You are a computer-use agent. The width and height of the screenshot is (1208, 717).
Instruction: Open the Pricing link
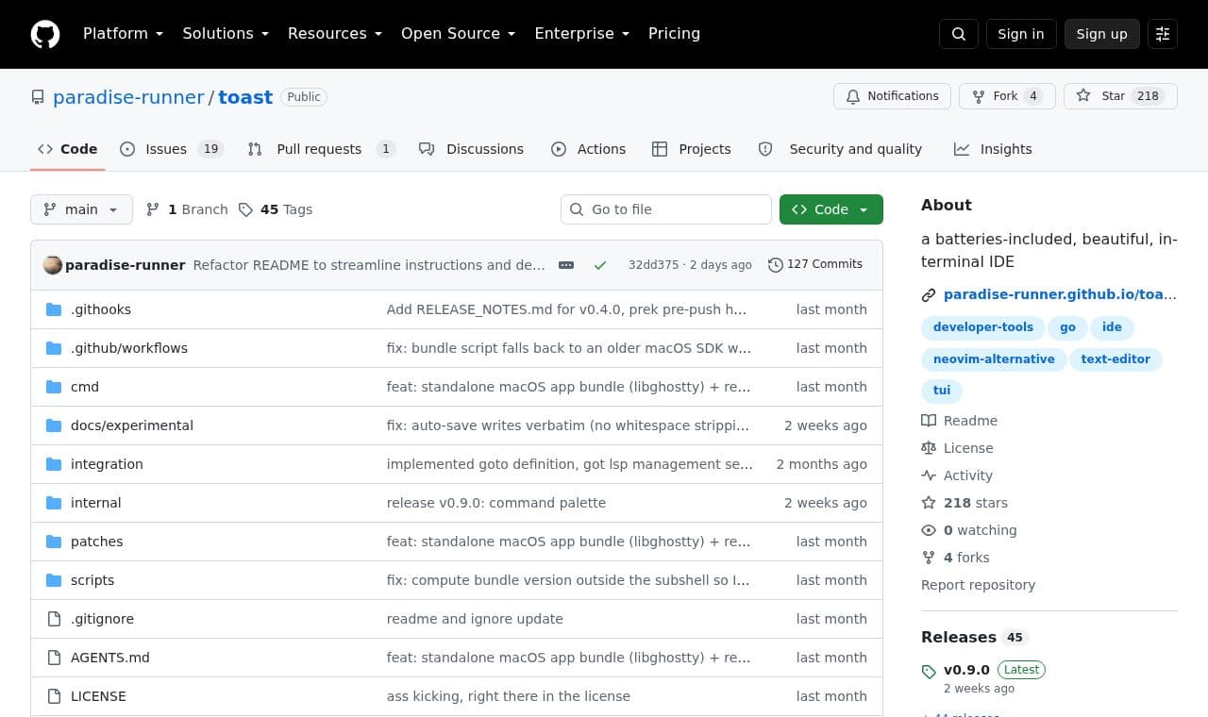674,34
